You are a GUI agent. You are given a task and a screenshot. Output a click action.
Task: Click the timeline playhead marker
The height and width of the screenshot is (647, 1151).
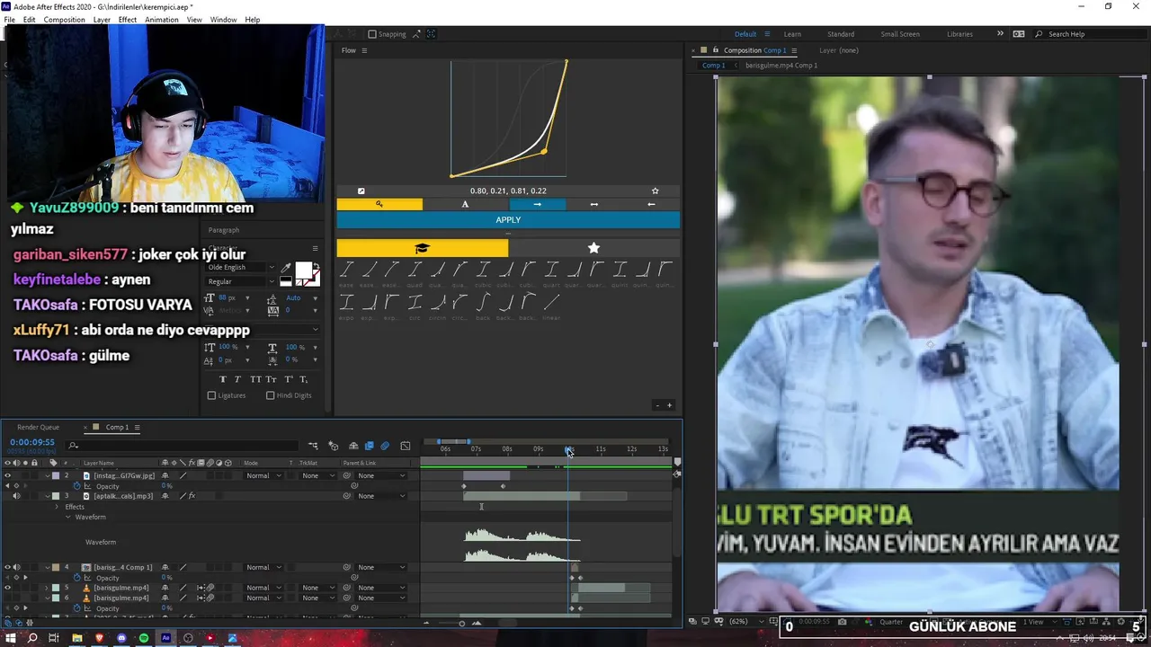pyautogui.click(x=567, y=449)
